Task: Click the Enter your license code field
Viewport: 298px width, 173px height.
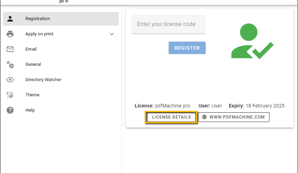Action: click(169, 24)
